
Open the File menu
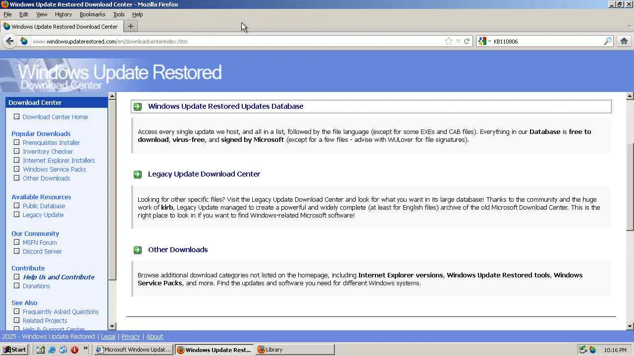[7, 15]
